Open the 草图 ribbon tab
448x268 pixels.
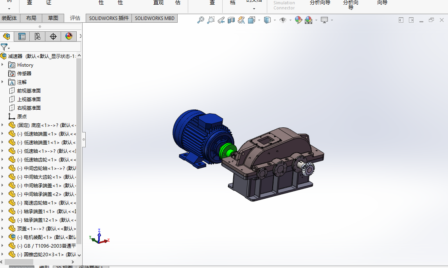[53, 18]
